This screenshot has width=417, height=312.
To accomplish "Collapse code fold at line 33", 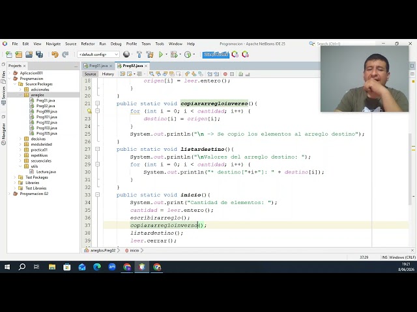I will (98, 195).
